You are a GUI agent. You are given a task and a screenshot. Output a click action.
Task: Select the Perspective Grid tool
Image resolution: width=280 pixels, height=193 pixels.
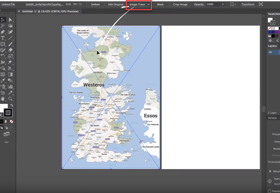pos(10,68)
